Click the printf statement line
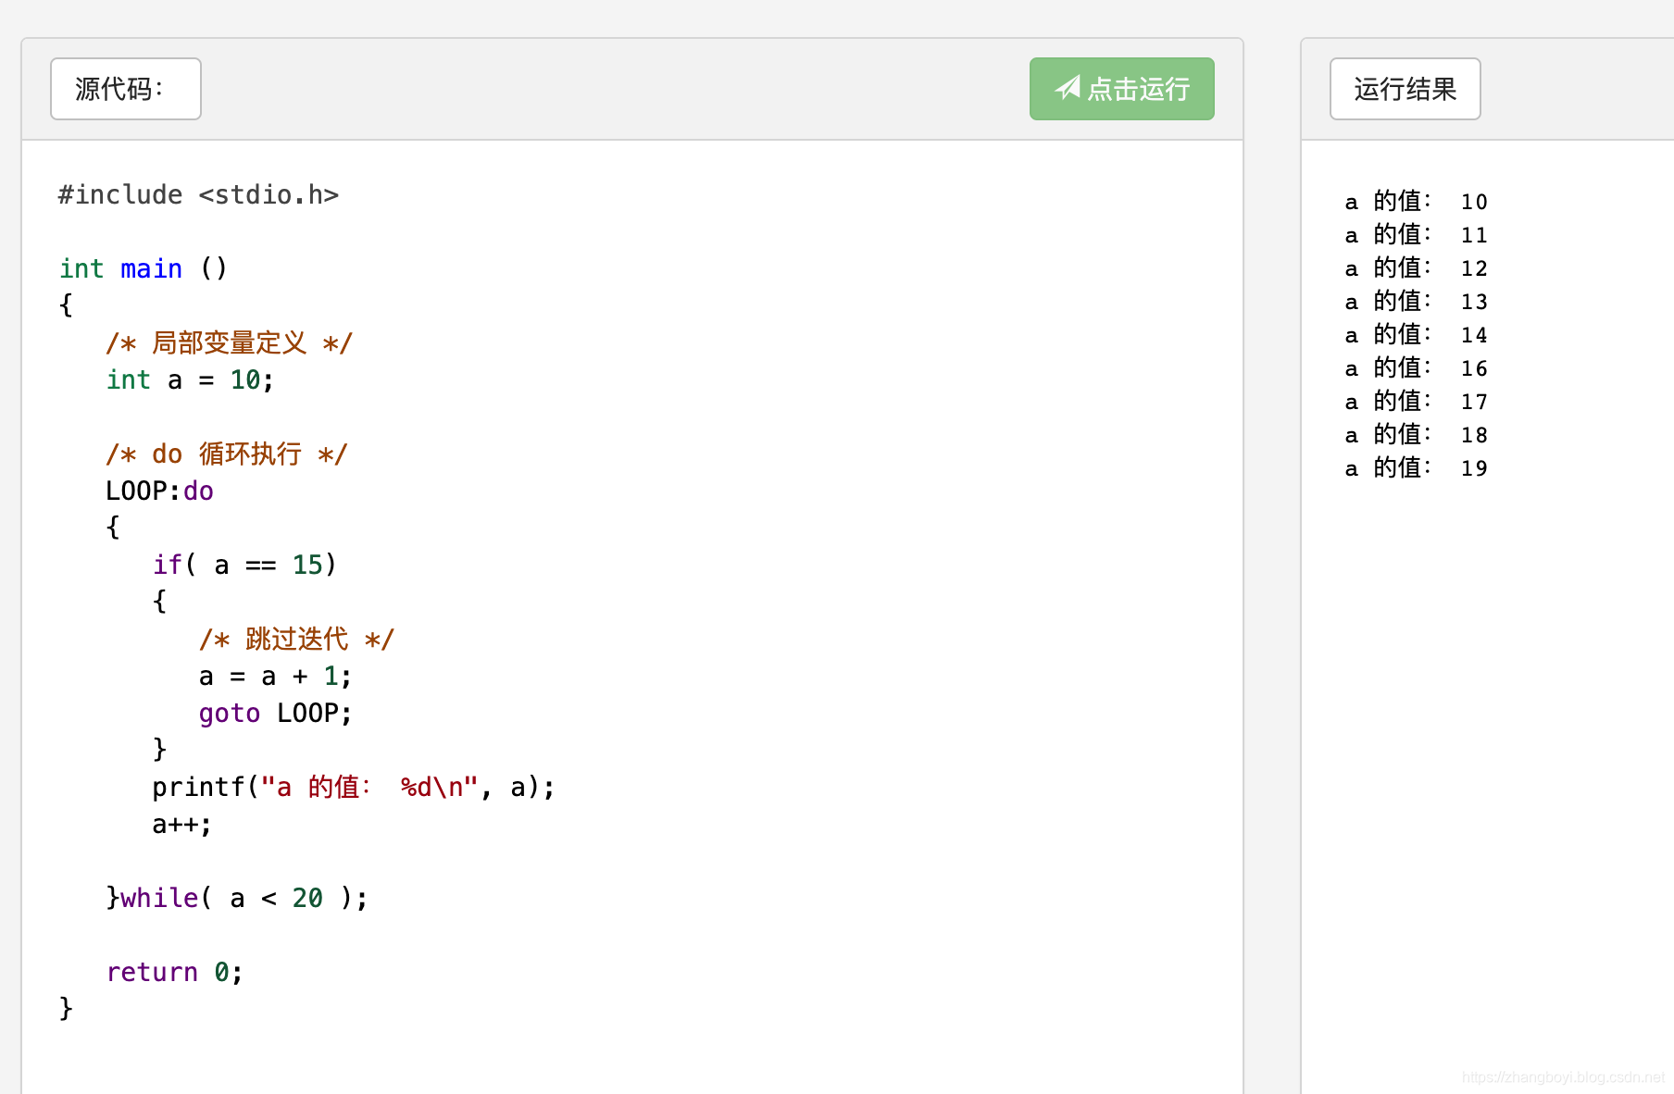The image size is (1674, 1094). (x=354, y=787)
